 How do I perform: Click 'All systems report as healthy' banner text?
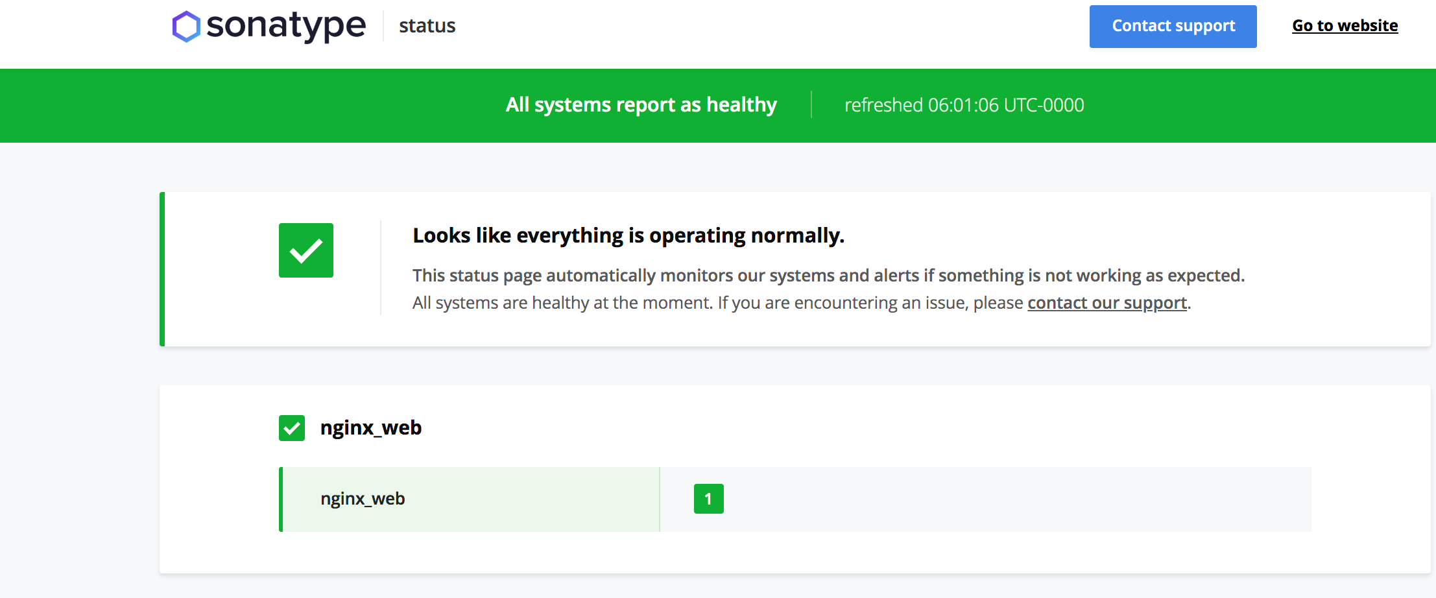click(641, 105)
